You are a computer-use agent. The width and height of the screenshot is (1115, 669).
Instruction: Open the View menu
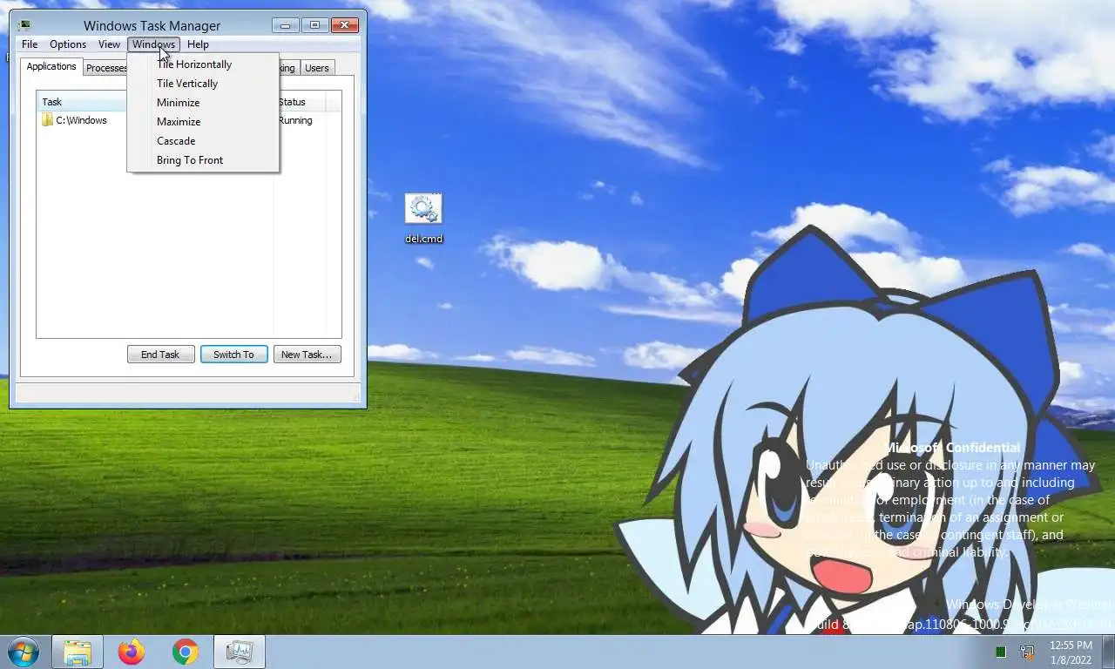point(109,44)
